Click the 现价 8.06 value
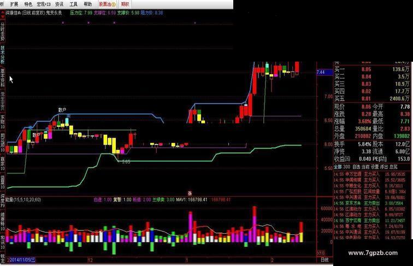This screenshot has width=413, height=266. click(x=366, y=107)
